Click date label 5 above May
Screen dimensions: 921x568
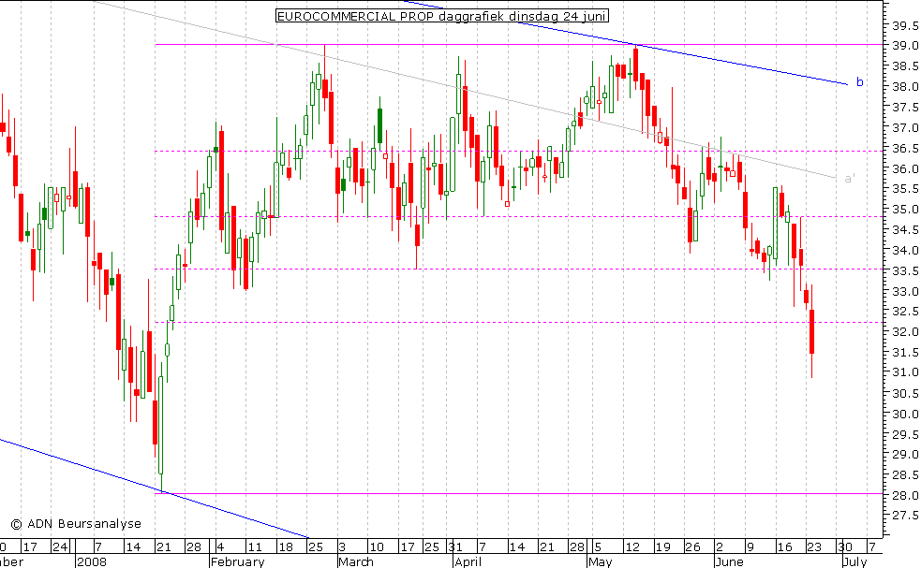pyautogui.click(x=598, y=546)
